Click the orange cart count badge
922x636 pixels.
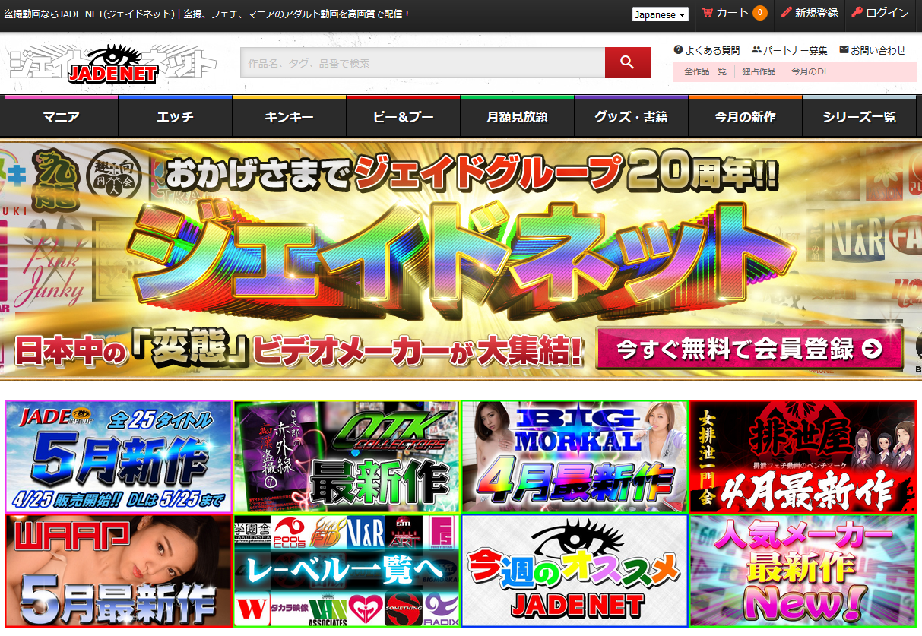pyautogui.click(x=759, y=13)
